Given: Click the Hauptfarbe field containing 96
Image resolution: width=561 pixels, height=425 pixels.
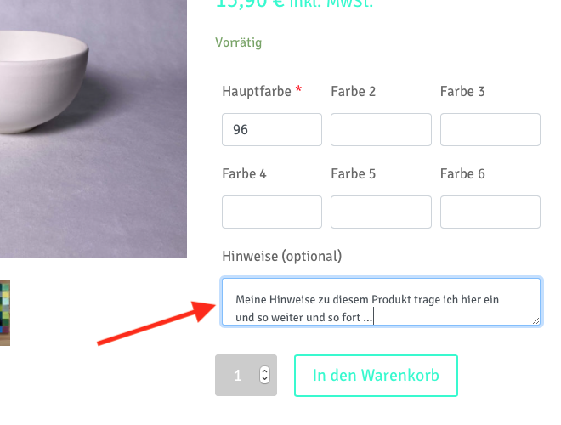Looking at the screenshot, I should 272,129.
